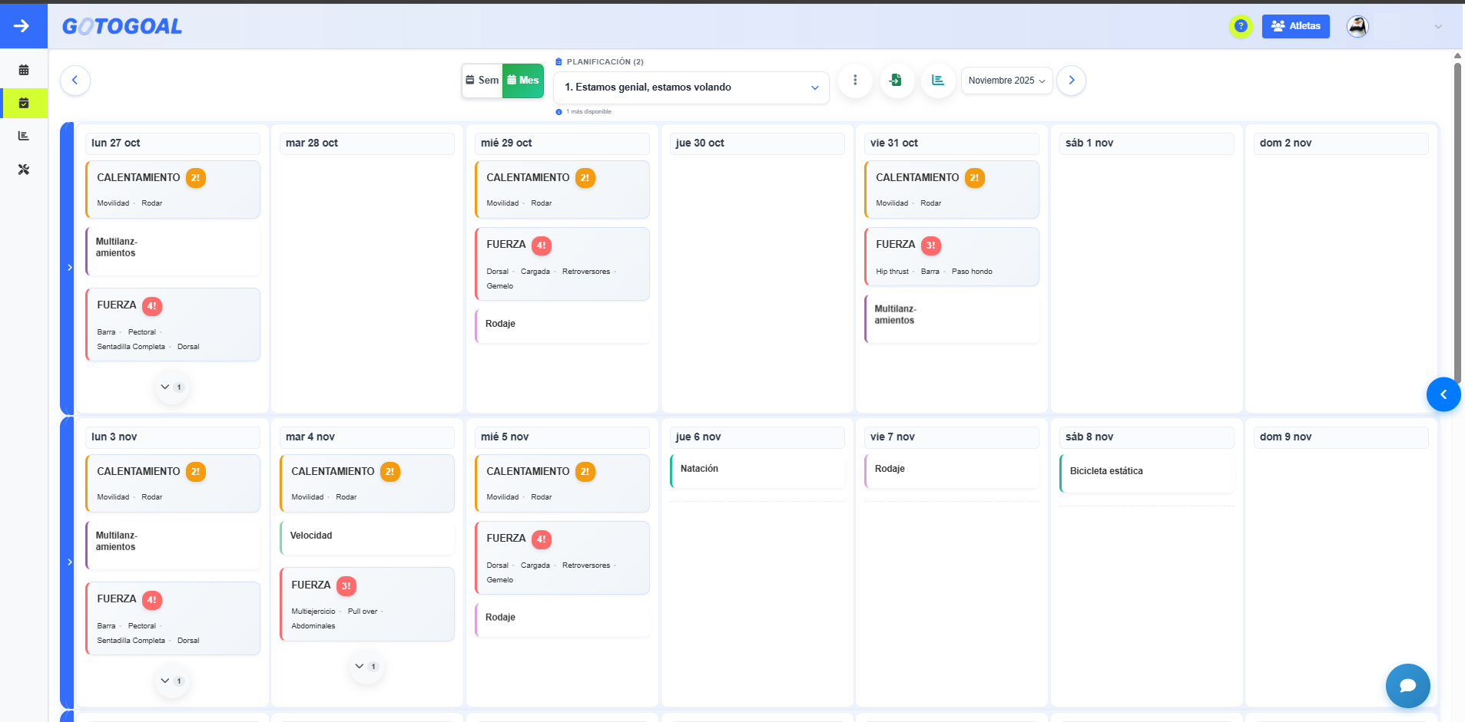Open the analytics item in left sidebar

point(24,136)
